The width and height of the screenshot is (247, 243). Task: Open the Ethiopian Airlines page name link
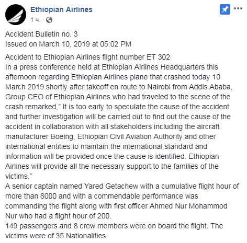pos(61,9)
